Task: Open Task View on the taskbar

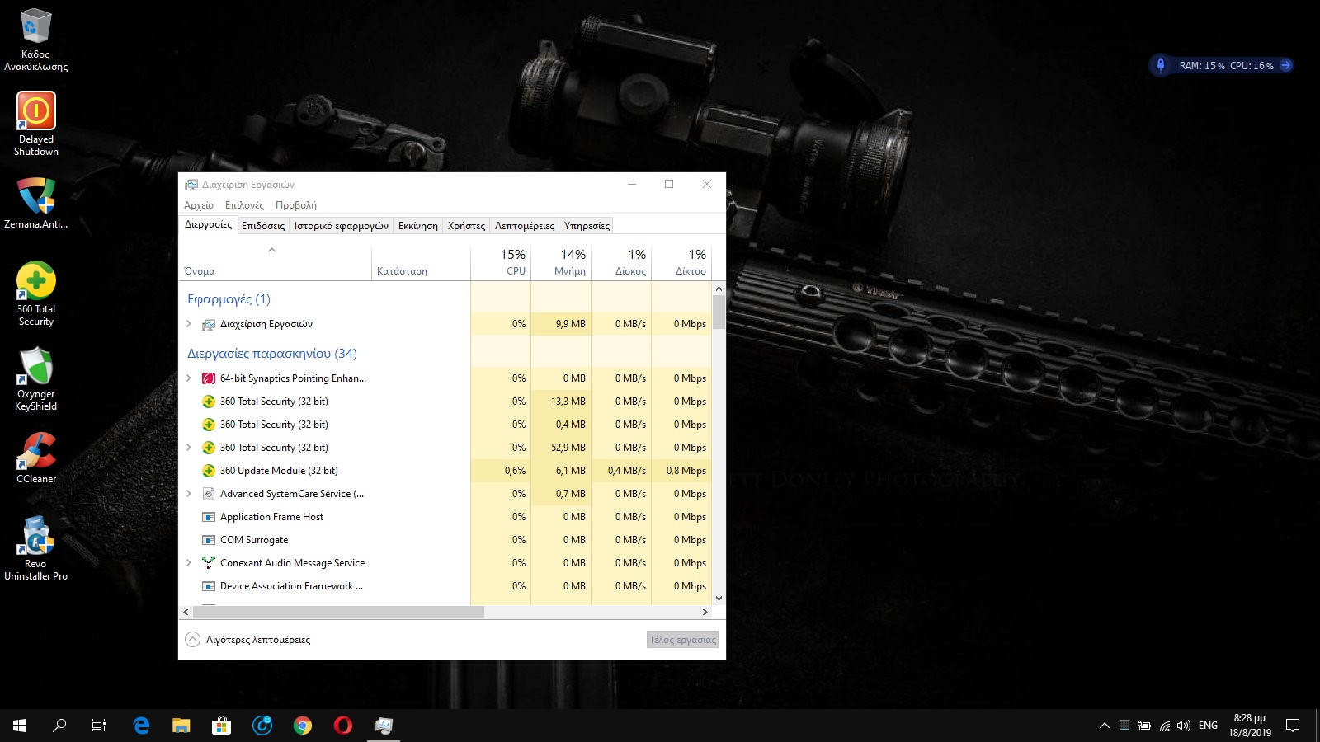Action: [99, 726]
